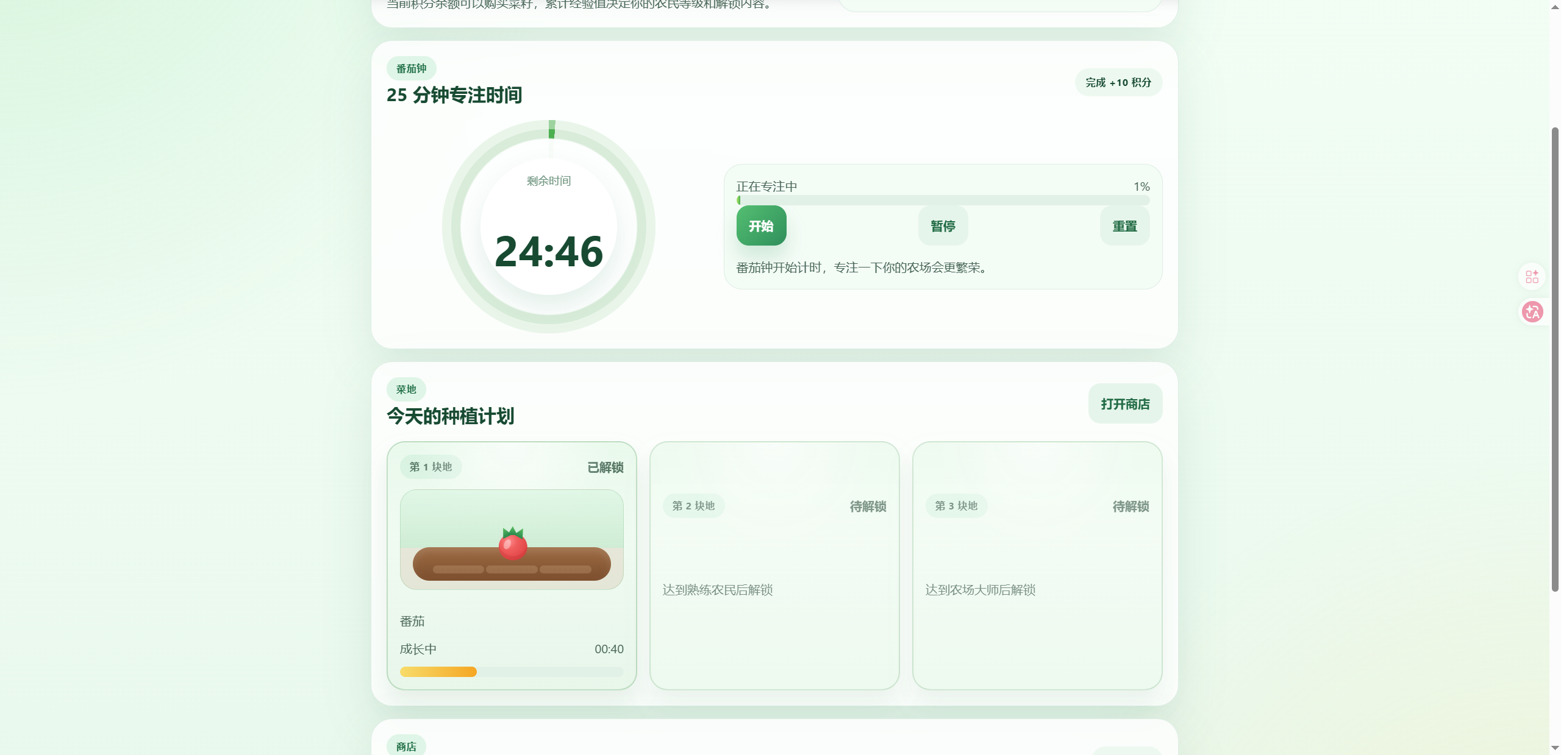Click the scrollbar down arrow

[x=1555, y=748]
